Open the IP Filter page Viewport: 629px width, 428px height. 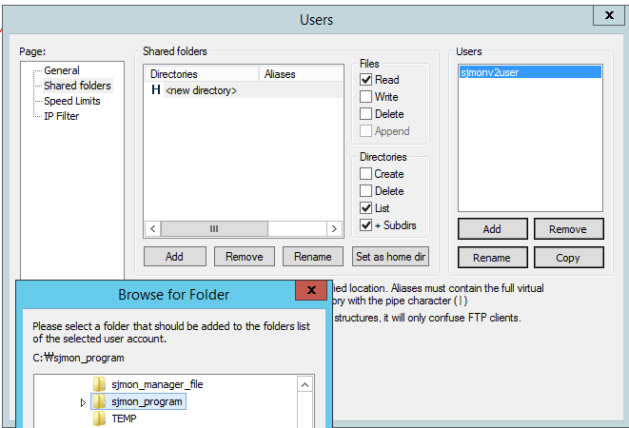pos(62,116)
